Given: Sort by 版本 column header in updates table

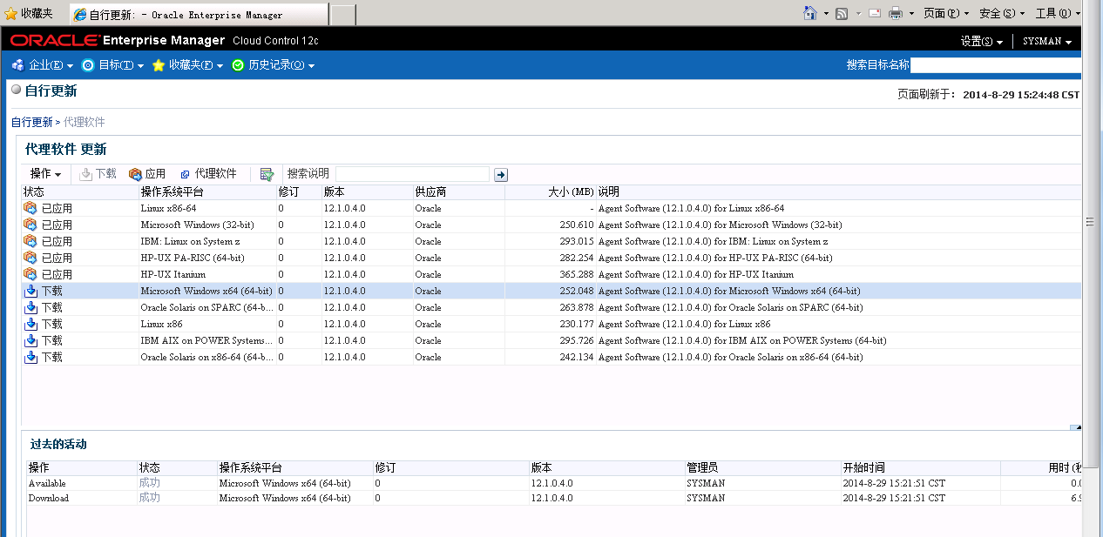Looking at the screenshot, I should tap(367, 191).
